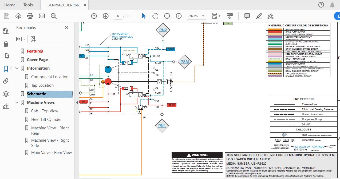The width and height of the screenshot is (340, 179).
Task: Click the Pilot Pump Output orange swatch
Action: click(275, 30)
